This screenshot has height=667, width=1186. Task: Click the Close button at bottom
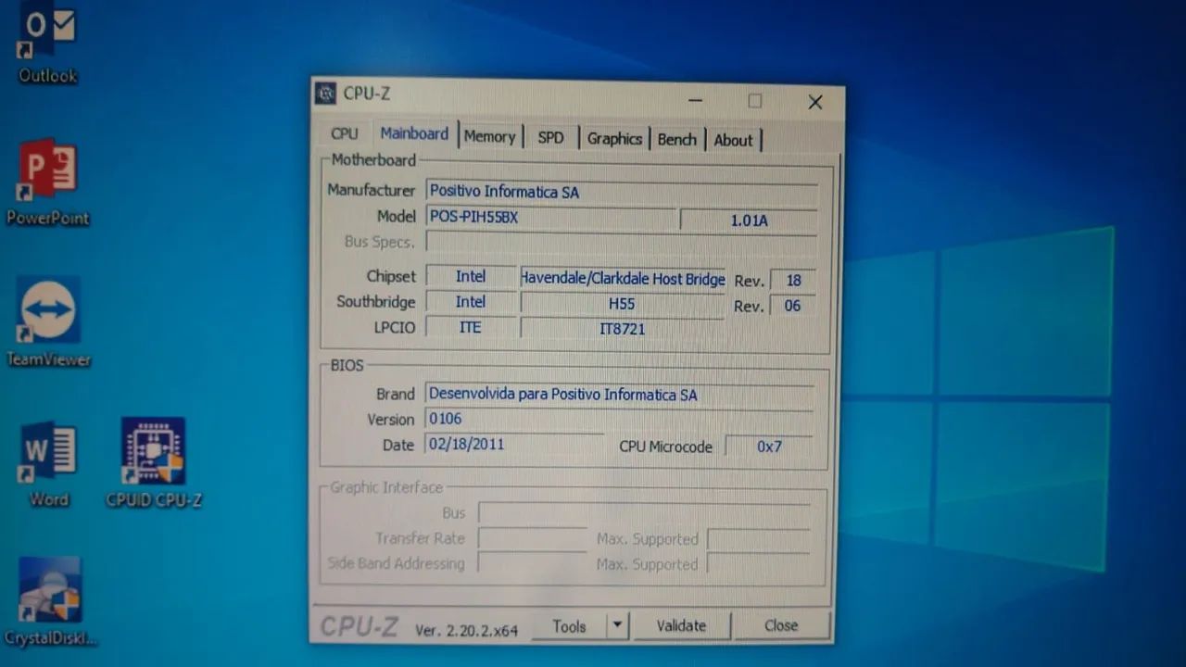point(781,626)
